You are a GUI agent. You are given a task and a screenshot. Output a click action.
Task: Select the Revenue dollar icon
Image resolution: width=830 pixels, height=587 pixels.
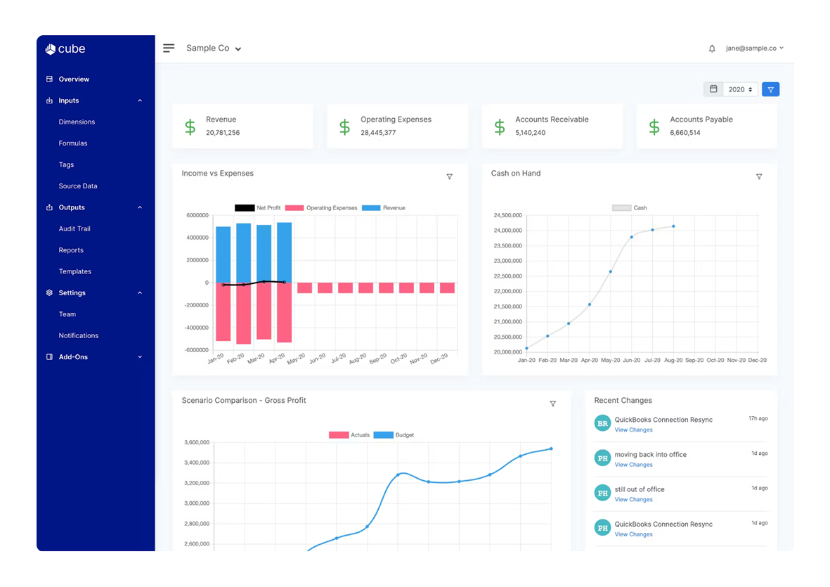point(190,126)
